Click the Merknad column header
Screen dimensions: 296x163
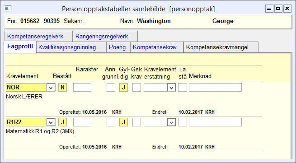[200, 76]
